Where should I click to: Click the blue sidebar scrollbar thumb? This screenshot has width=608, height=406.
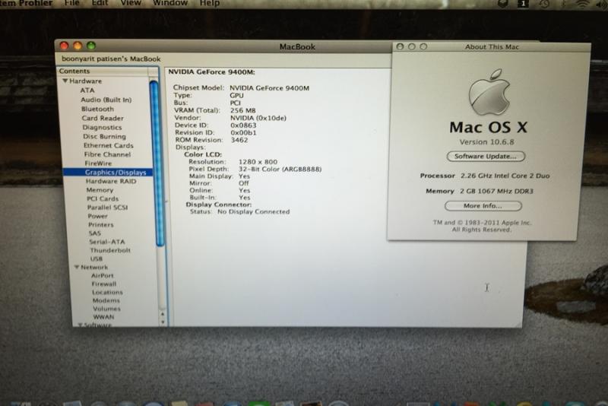[x=157, y=163]
